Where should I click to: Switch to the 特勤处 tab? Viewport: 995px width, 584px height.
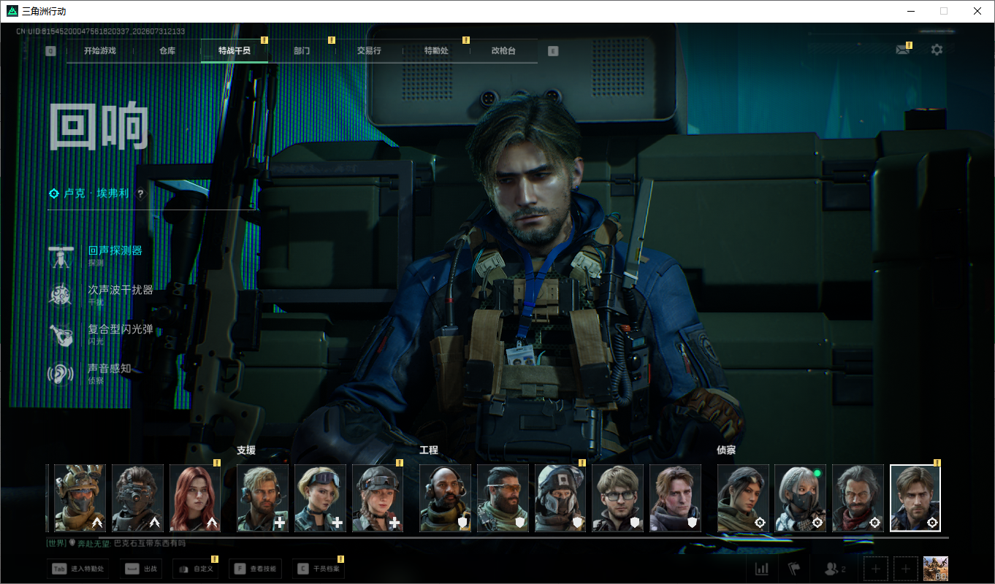[436, 51]
